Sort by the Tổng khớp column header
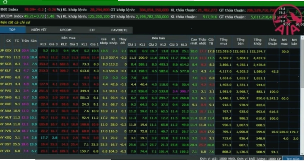This screenshot has width=304, height=161. tap(258, 41)
